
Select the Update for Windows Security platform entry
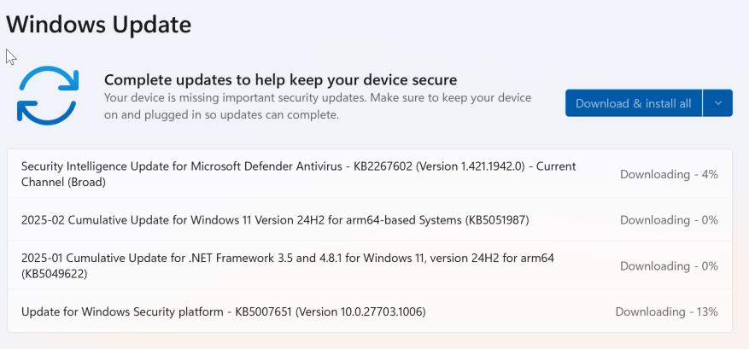369,311
